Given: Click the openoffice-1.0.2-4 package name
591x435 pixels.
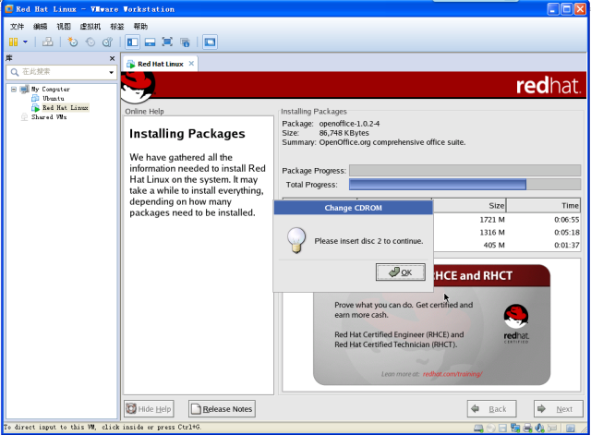Looking at the screenshot, I should 349,124.
